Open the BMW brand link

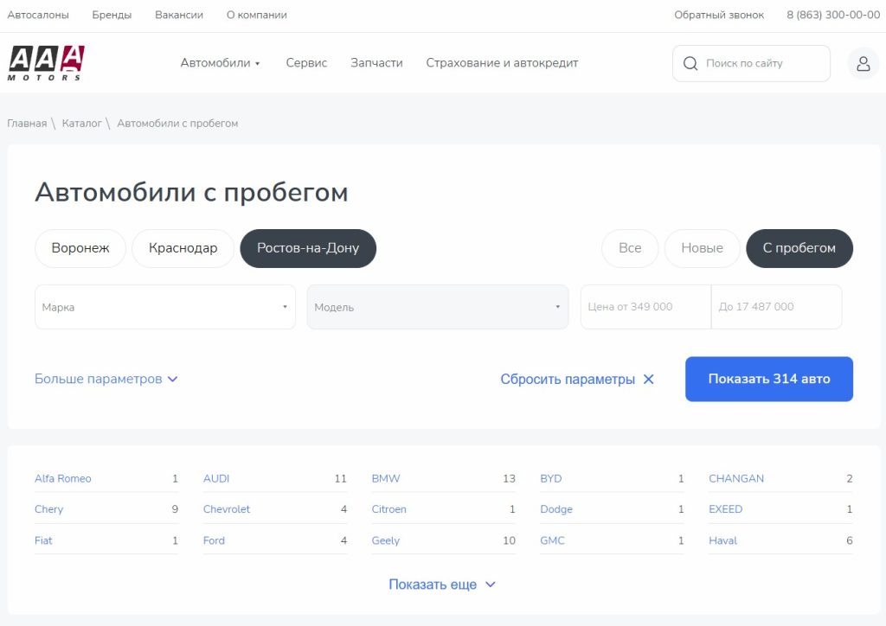[x=384, y=478]
